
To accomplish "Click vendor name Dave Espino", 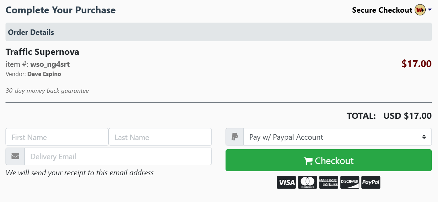I will tap(44, 74).
